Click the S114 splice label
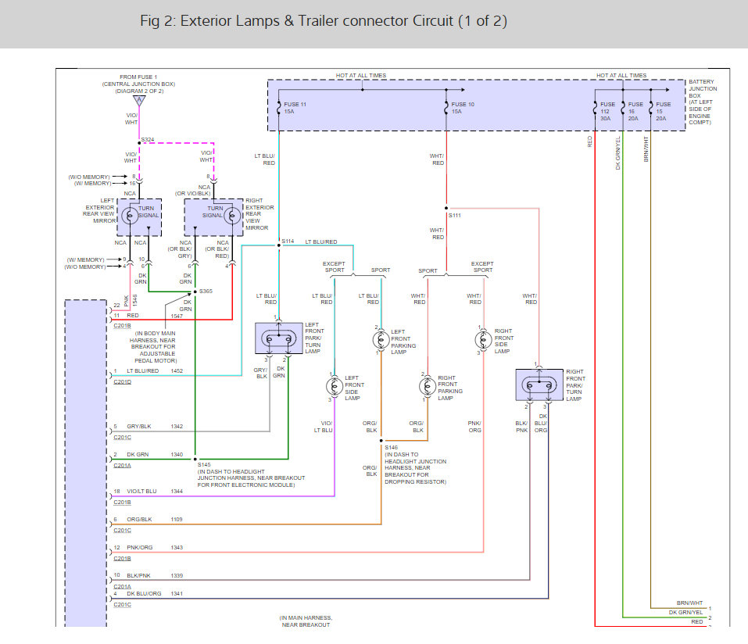 point(288,241)
